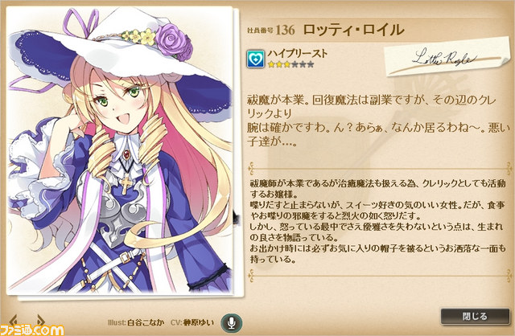Screen dimensions: 515x336
Task: Click the gold cross pendant on portrait
Action: (x=125, y=184)
